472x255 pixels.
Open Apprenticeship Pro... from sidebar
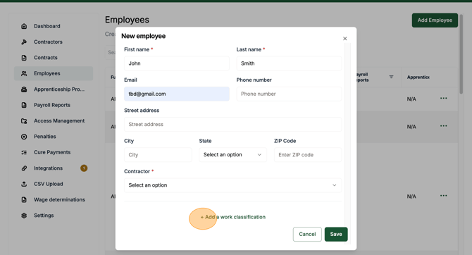pos(54,89)
